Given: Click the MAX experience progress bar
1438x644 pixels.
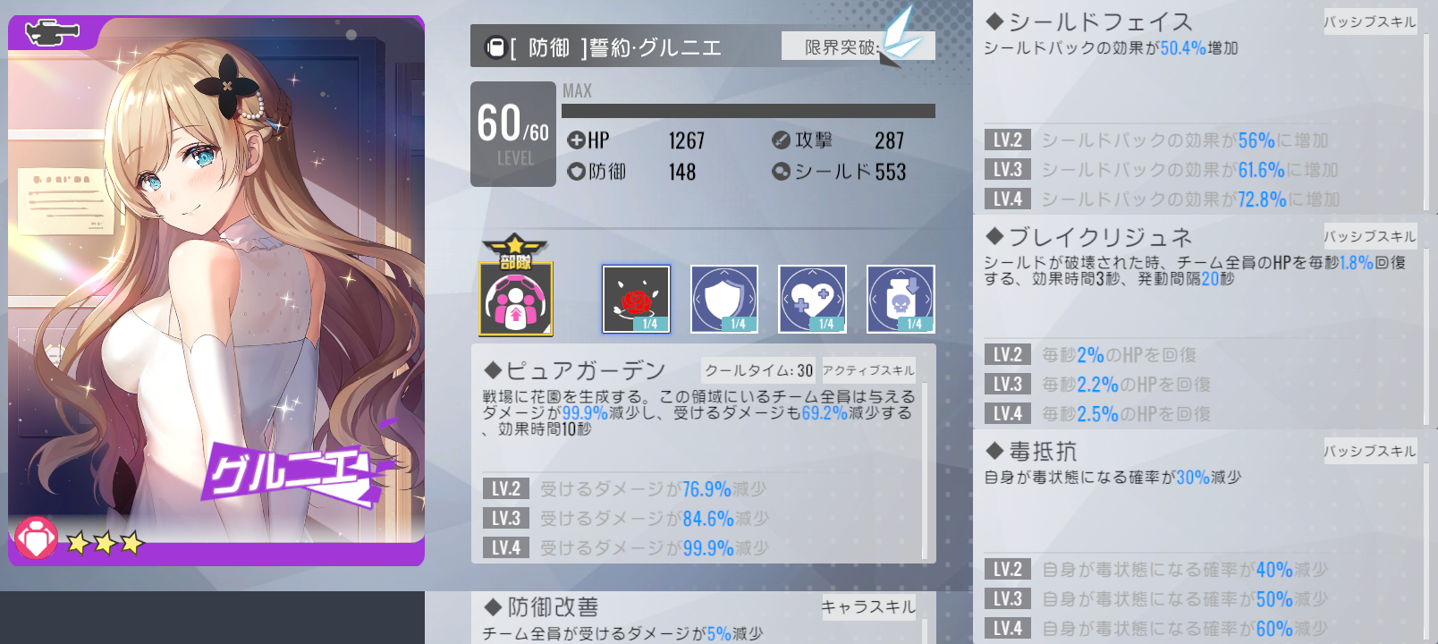Looking at the screenshot, I should click(749, 111).
